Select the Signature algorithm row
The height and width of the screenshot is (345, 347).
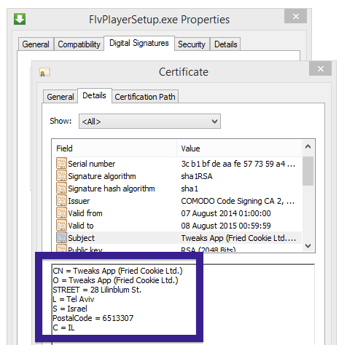[x=177, y=176]
